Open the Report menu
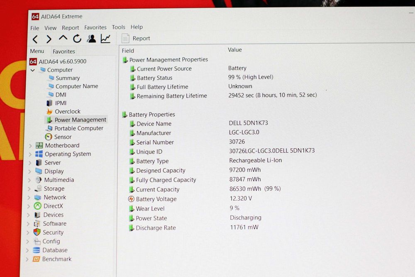This screenshot has height=277, width=415. pos(71,27)
